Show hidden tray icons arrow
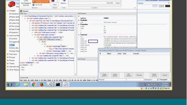Screen dimensions: 187x105 142,85
